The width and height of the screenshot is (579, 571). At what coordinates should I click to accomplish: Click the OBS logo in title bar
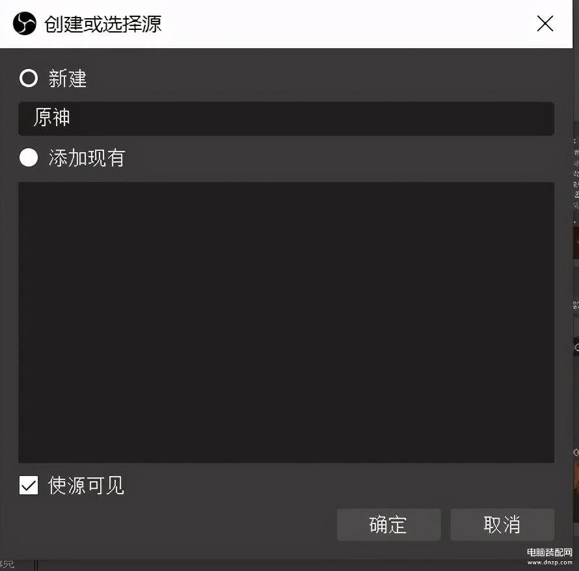pos(24,23)
